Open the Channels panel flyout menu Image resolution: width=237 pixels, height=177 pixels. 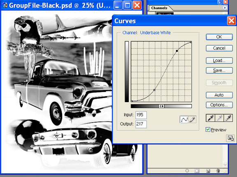[x=225, y=8]
